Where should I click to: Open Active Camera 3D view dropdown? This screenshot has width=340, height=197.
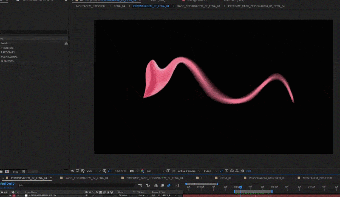(189, 171)
